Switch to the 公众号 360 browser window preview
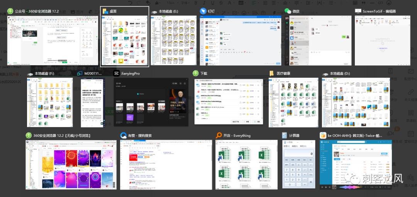Viewport: 417px width, 197px height. [53, 40]
